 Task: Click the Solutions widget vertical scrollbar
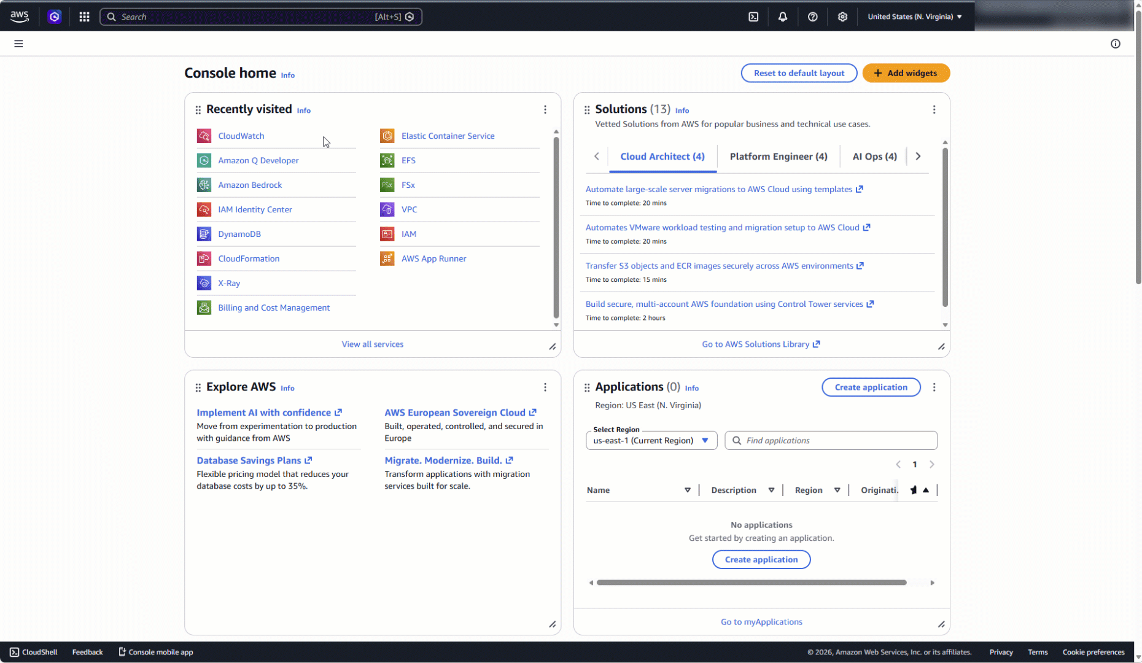point(945,227)
